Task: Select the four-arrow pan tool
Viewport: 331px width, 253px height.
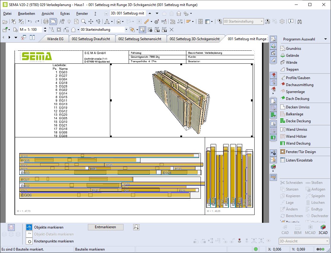Action: tap(91, 21)
